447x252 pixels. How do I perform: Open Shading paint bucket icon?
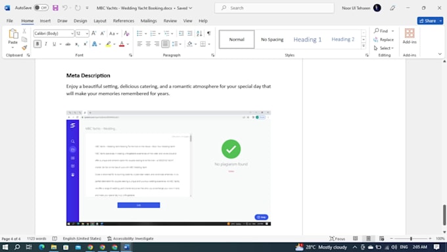pyautogui.click(x=189, y=44)
